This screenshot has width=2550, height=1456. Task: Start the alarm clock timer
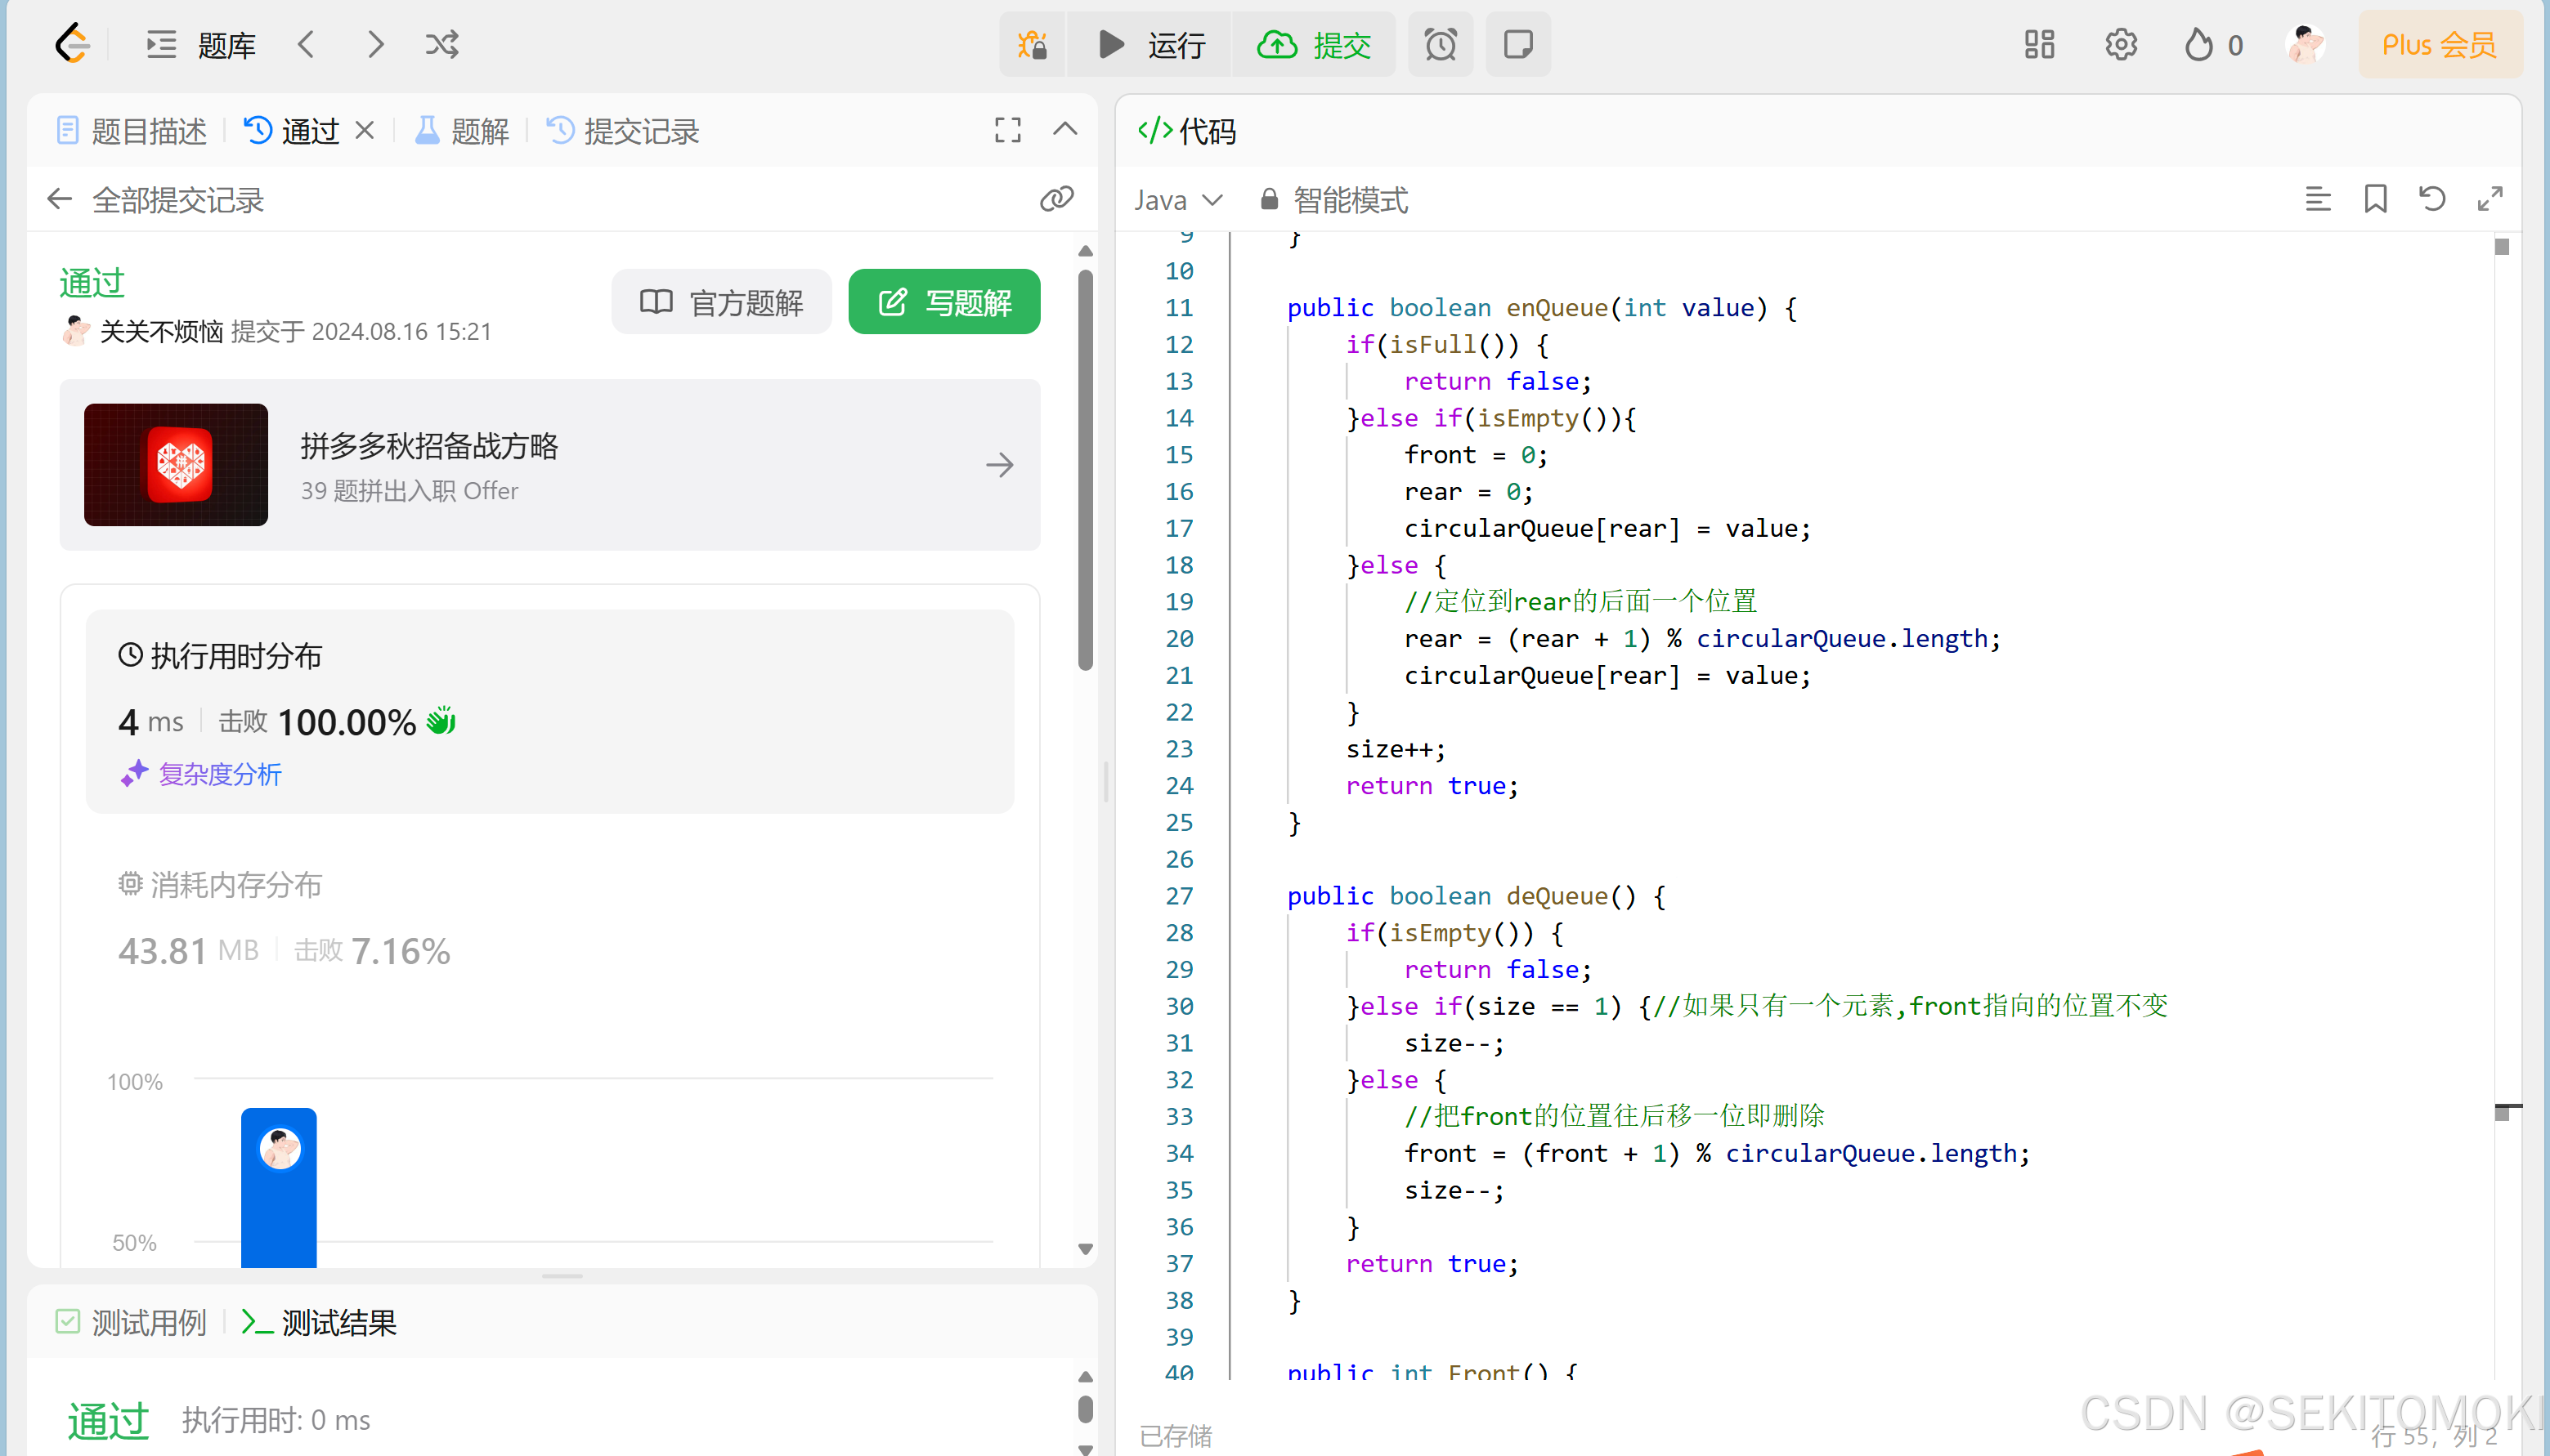coord(1440,44)
